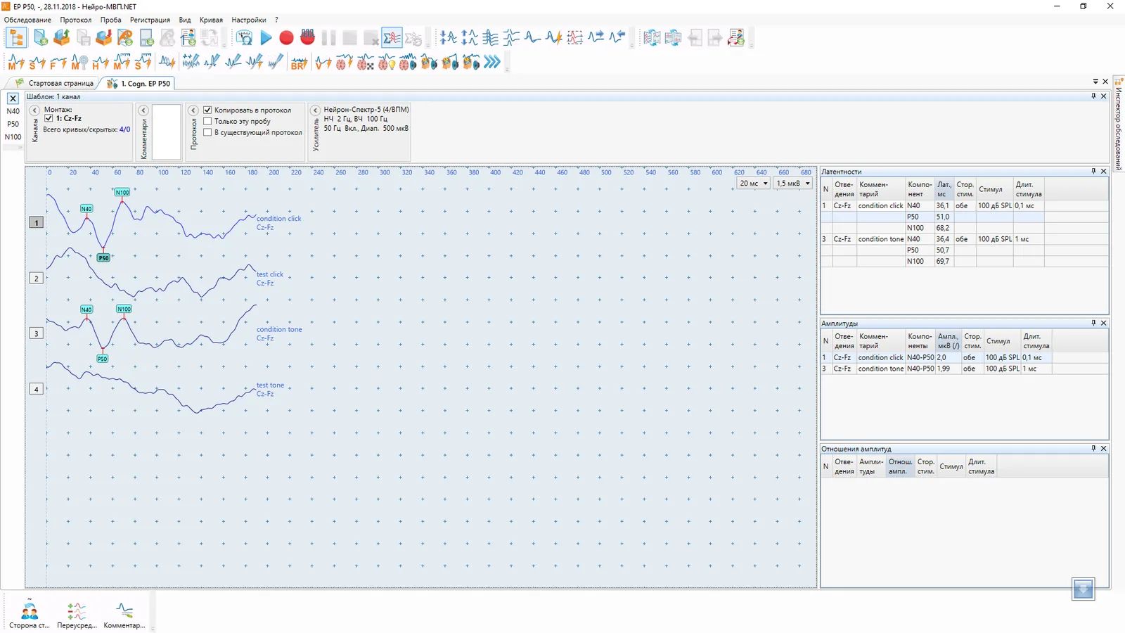The image size is (1125, 633).
Task: Click the red electrode cap icon
Action: tap(307, 37)
